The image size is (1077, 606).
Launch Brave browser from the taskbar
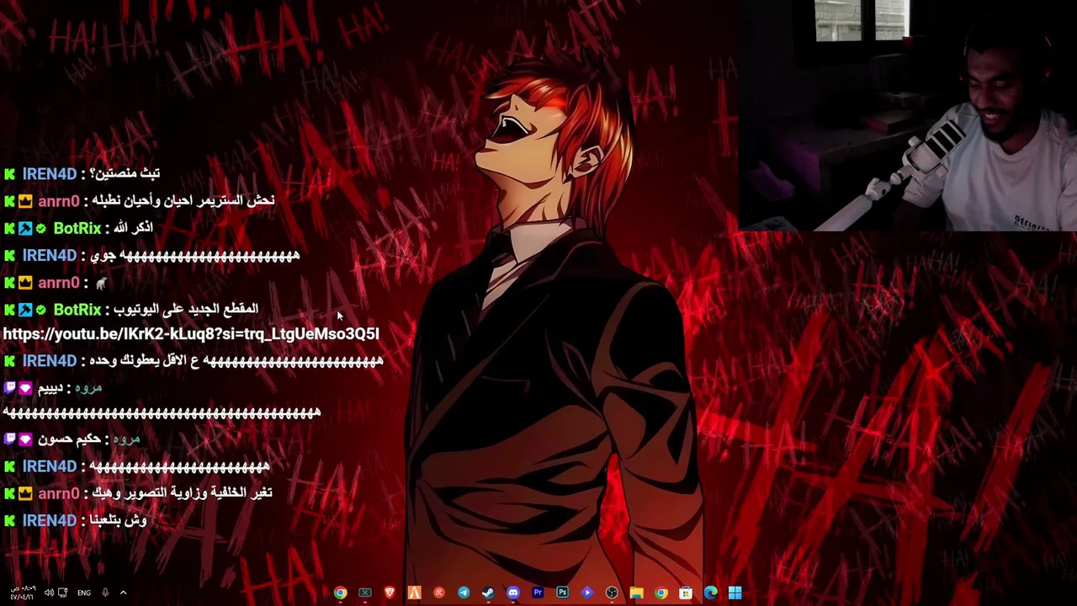(390, 593)
